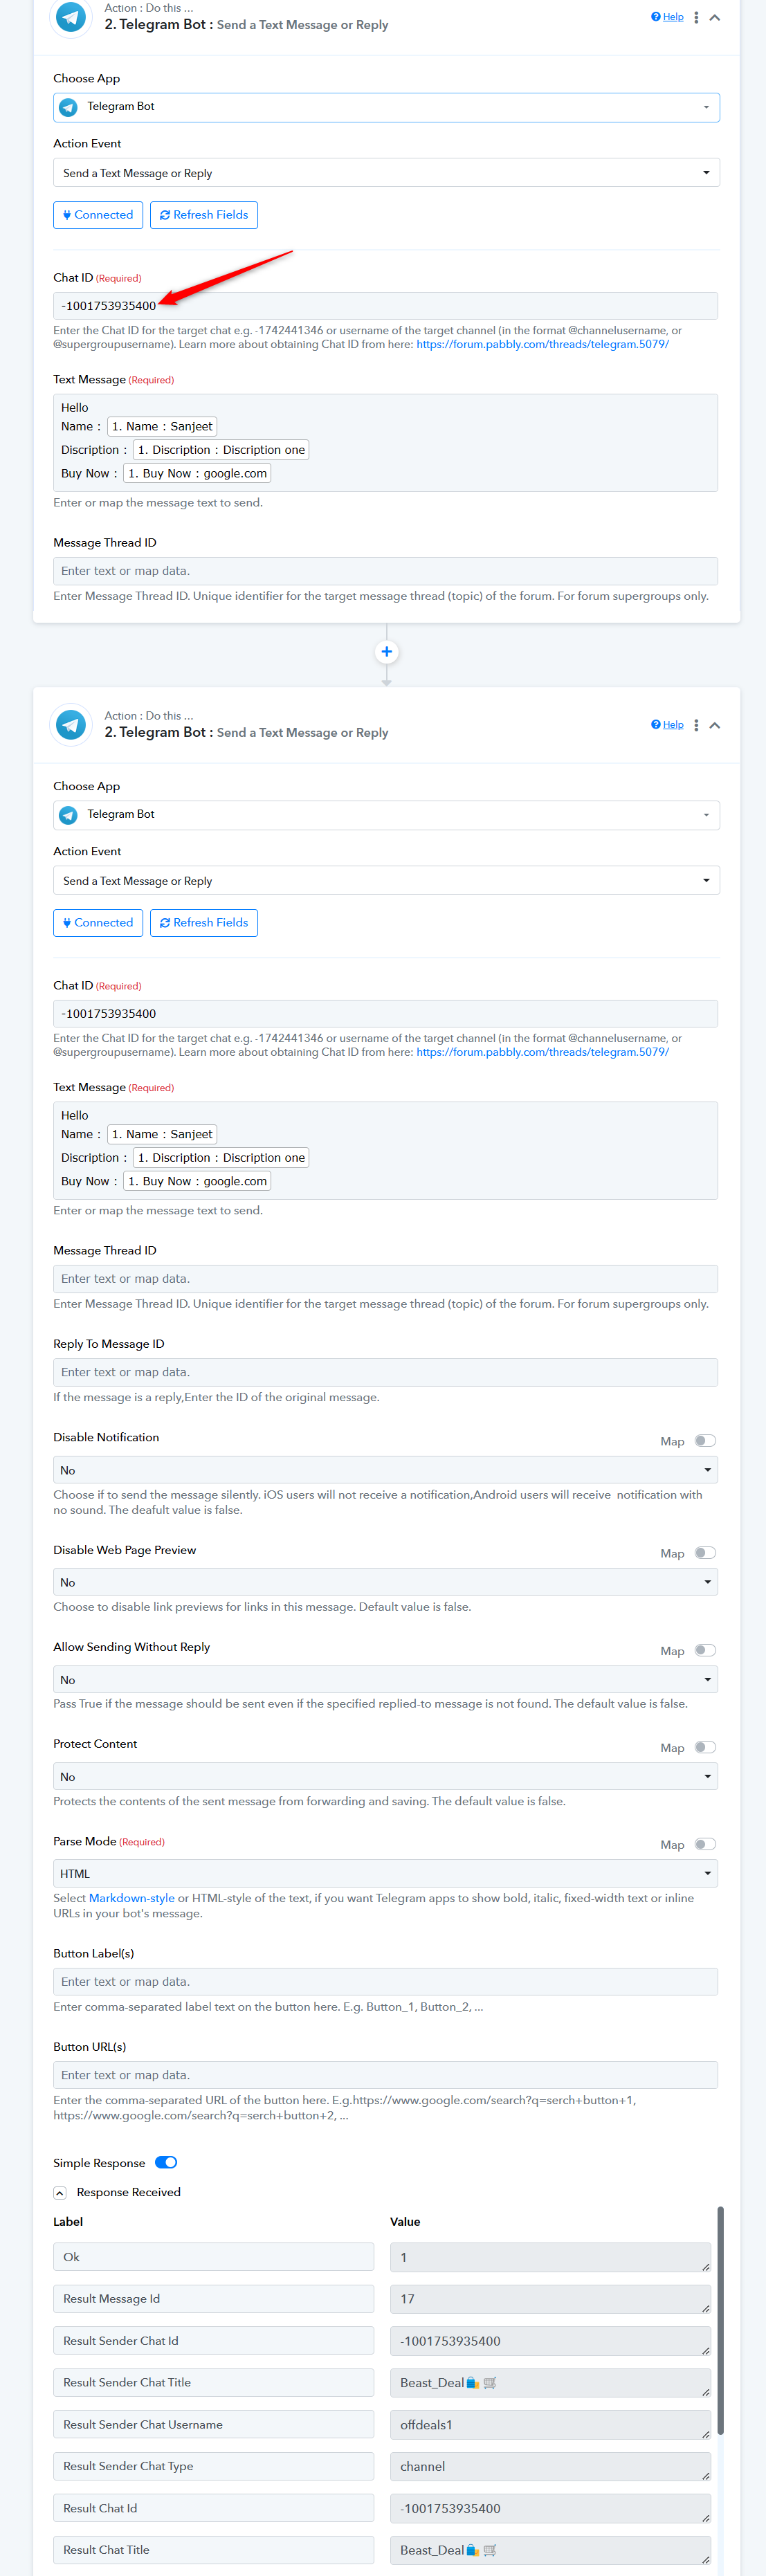The width and height of the screenshot is (766, 2576).
Task: Open the three-dot menu of top action
Action: point(696,17)
